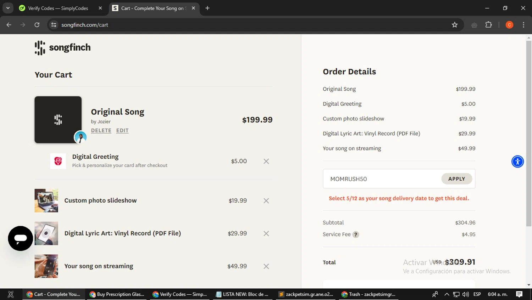Open Chrome's three-dot menu
Screen dimensions: 532x300
coord(523,25)
